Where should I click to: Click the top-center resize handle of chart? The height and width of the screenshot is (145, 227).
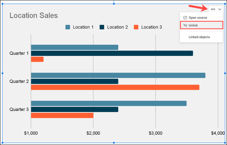coord(114,3)
